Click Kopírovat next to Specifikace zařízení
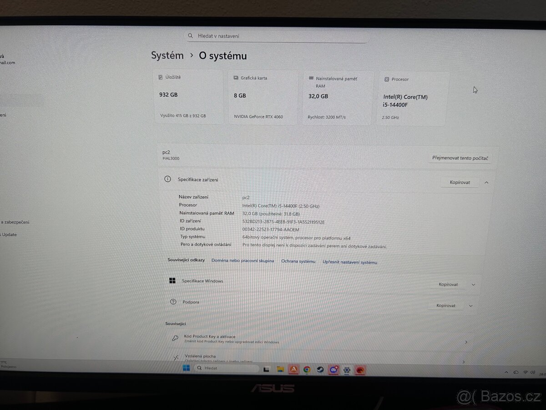 coord(459,182)
